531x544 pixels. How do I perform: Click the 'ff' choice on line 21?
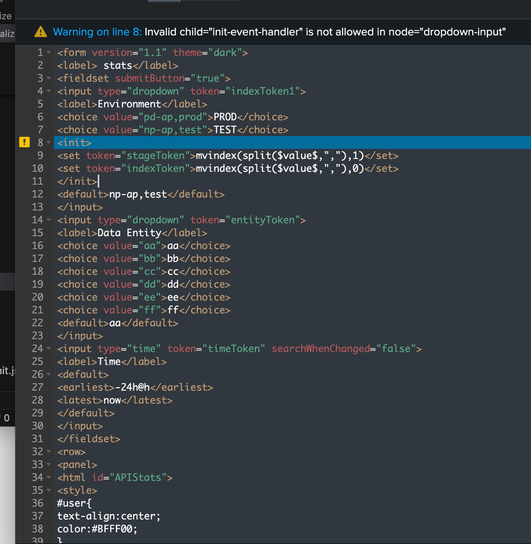173,310
